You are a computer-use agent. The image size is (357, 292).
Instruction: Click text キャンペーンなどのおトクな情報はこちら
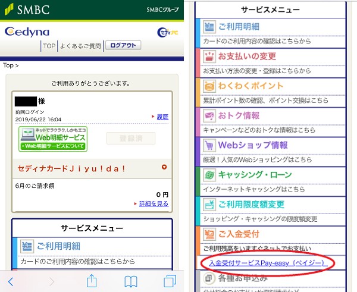point(259,130)
